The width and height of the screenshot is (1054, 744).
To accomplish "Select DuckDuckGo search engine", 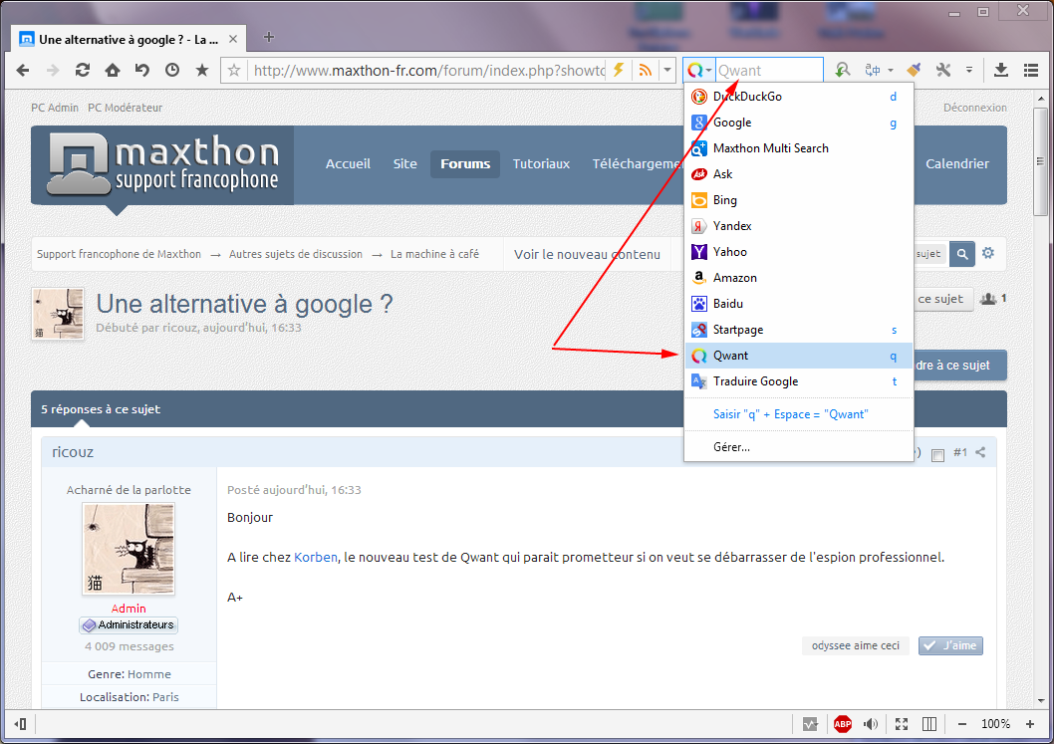I will click(x=799, y=96).
